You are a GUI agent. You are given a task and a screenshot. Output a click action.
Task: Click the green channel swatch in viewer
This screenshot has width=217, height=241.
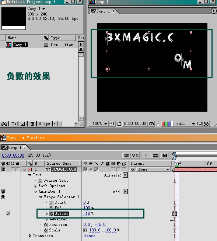pyautogui.click(x=166, y=123)
